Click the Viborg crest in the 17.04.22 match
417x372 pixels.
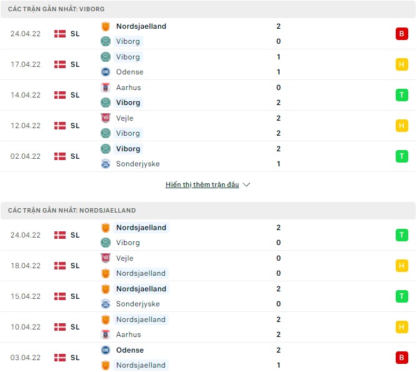click(105, 57)
